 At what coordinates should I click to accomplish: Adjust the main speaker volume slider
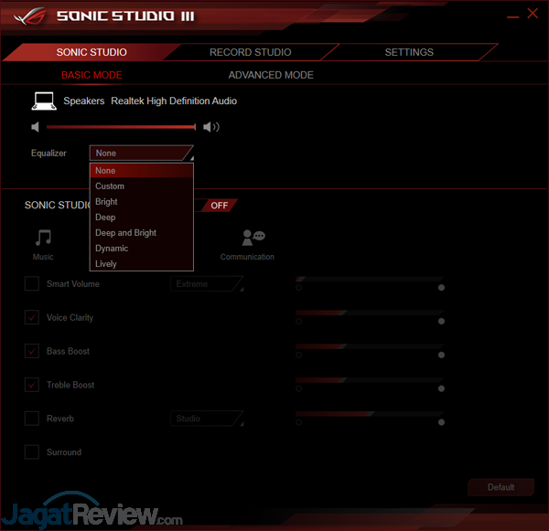(121, 127)
